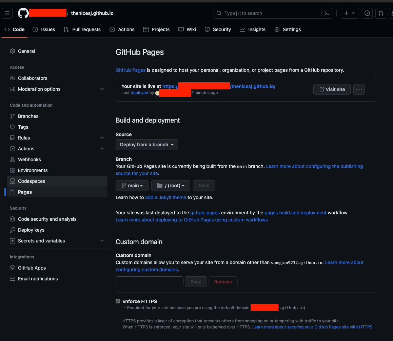Open the main branch selector dropdown

click(x=132, y=185)
